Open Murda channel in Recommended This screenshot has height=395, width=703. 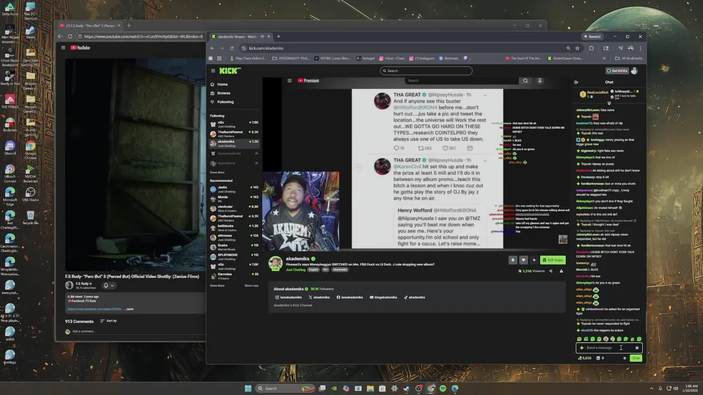[x=234, y=198]
